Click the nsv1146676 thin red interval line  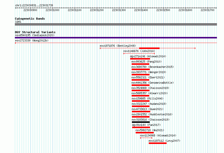click(x=139, y=54)
